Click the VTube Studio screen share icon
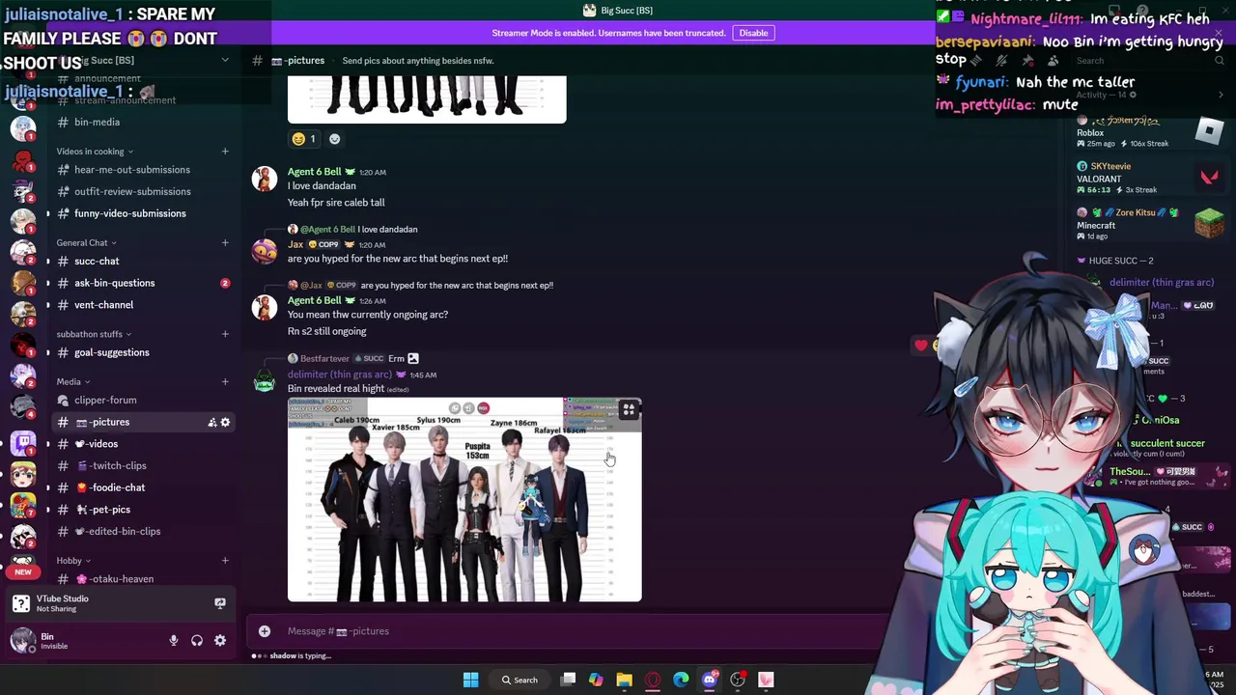1236x695 pixels. [220, 603]
